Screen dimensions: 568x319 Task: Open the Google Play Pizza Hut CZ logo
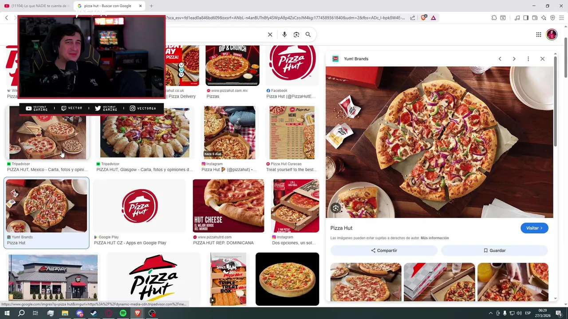140,206
